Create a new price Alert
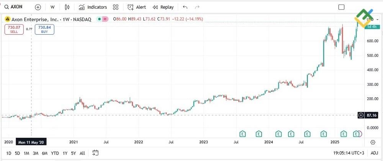This screenshot has width=383, height=161. point(137,7)
